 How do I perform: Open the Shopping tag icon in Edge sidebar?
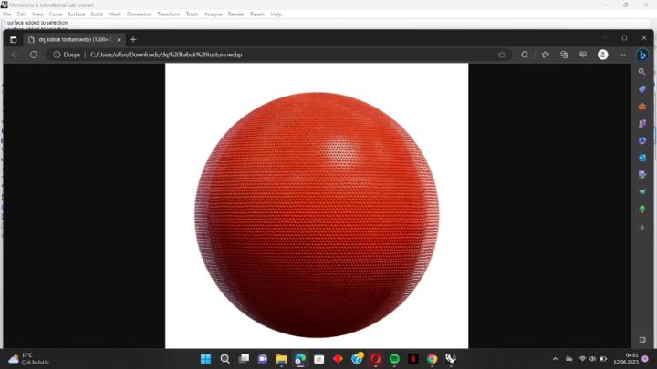tap(641, 89)
